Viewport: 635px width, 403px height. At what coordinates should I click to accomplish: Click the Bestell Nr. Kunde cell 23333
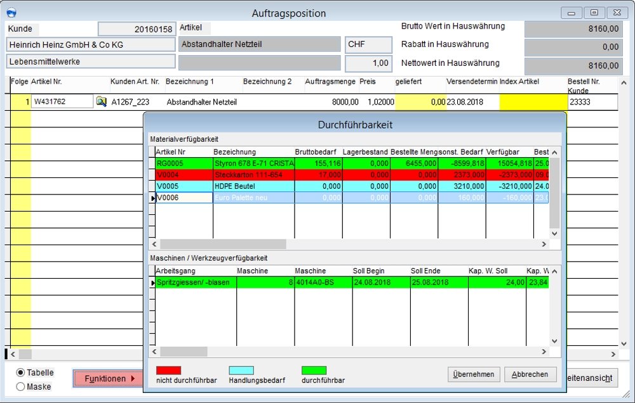(x=593, y=102)
